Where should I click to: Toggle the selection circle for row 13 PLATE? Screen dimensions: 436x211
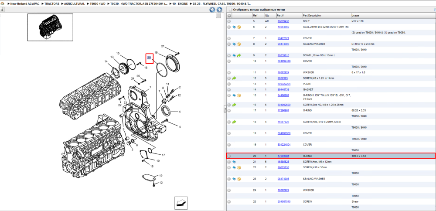pos(229,84)
